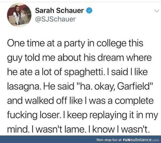Expand the tweet options chevron
The width and height of the screenshot is (161, 143).
click(155, 11)
